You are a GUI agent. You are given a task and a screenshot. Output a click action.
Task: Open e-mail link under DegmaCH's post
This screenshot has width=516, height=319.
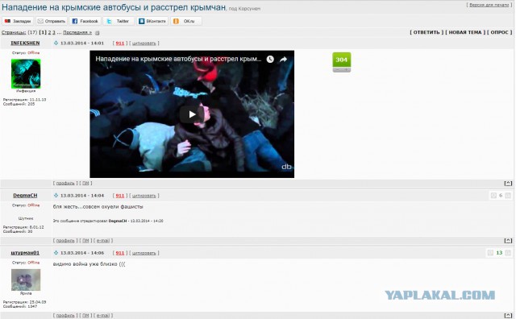point(103,240)
